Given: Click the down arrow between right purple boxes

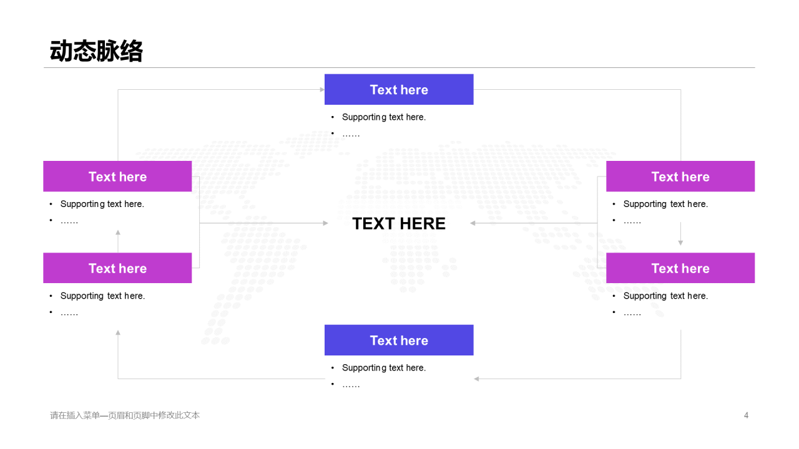Looking at the screenshot, I should click(680, 242).
